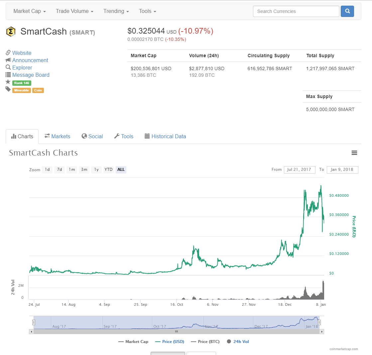The width and height of the screenshot is (372, 355).
Task: Toggle the Market Cap series in legend
Action: (x=133, y=341)
